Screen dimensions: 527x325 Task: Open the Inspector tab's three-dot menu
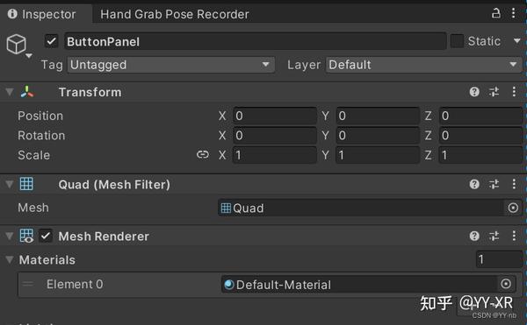(x=513, y=13)
